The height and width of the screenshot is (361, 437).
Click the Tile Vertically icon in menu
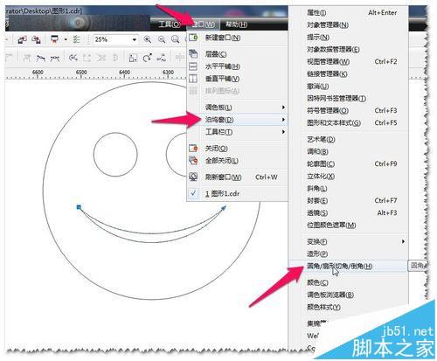193,79
